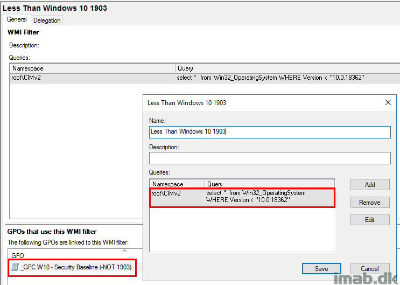Viewport: 400px width, 285px height.
Task: Add a new query
Action: 370,185
